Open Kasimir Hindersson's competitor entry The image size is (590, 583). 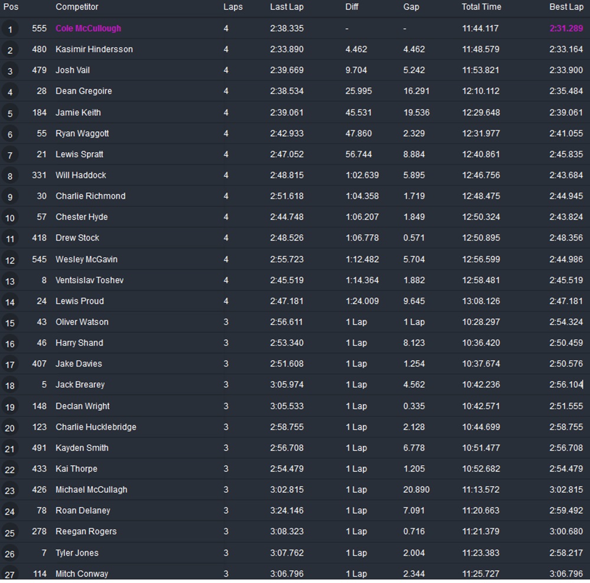click(94, 50)
